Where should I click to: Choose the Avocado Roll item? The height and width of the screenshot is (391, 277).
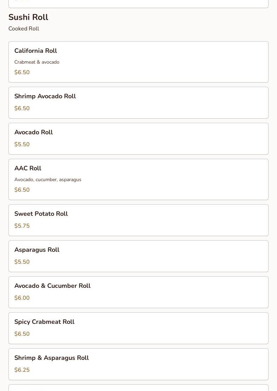[138, 138]
